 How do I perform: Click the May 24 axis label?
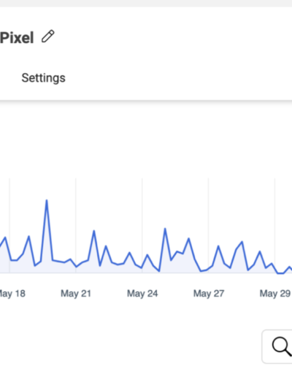coord(142,294)
